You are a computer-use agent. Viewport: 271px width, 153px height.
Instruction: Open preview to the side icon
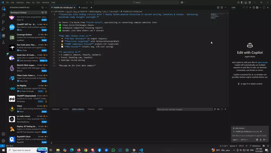[218, 7]
